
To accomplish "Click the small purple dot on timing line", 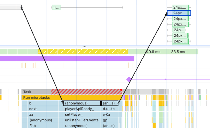I will [166, 79].
